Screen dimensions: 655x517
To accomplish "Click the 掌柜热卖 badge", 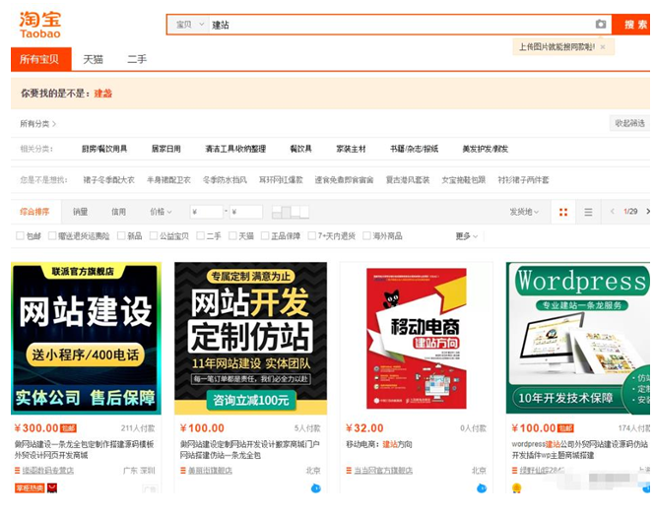I will [30, 487].
